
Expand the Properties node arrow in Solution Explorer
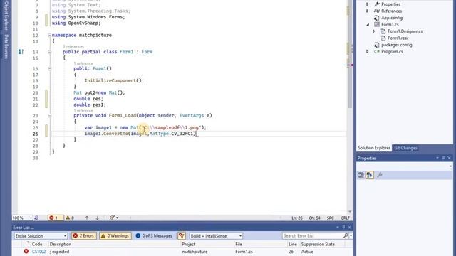point(368,4)
